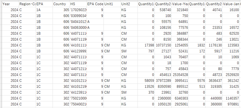Select the cell with value 6340303
241x108 pixels.
(x=180, y=98)
